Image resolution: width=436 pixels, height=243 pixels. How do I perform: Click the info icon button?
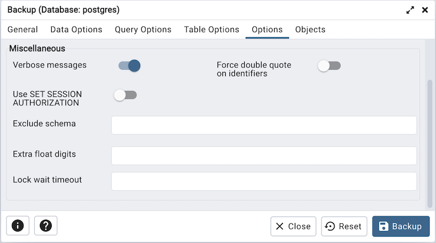coord(18,226)
